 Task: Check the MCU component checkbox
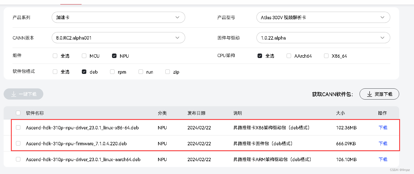[x=84, y=56]
